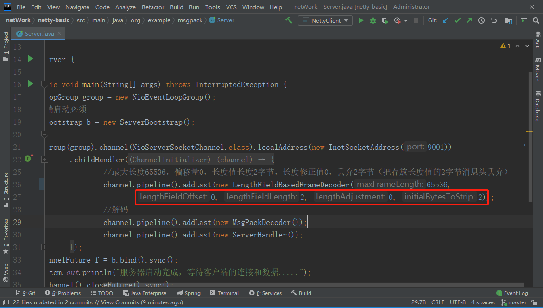Open the NettyClient run configuration dropdown
The image size is (543, 308).
click(x=325, y=20)
